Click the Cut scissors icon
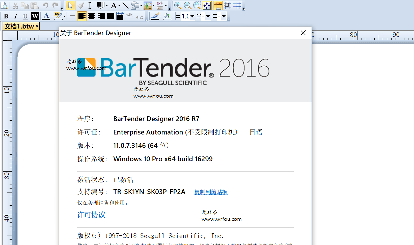The width and height of the screenshot is (414, 245). (x=15, y=5)
